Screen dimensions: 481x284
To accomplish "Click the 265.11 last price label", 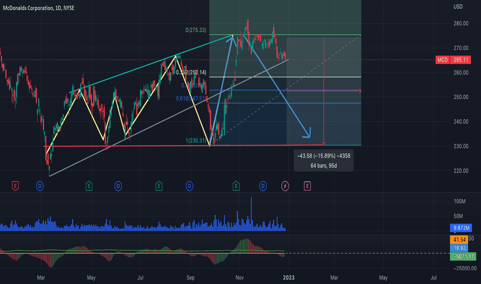I will pyautogui.click(x=460, y=60).
